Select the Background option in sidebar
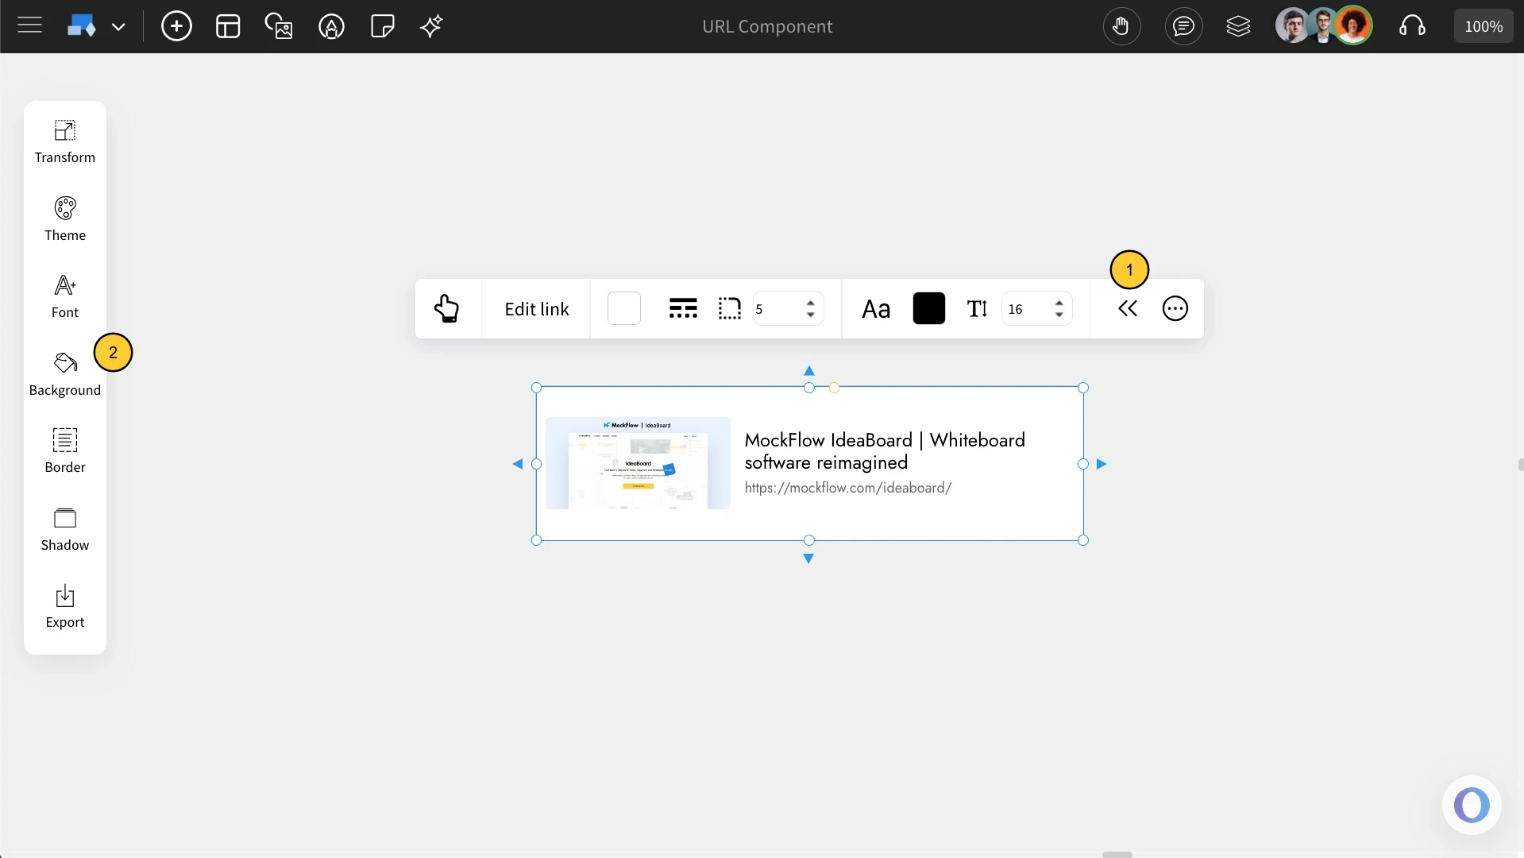 pos(65,373)
